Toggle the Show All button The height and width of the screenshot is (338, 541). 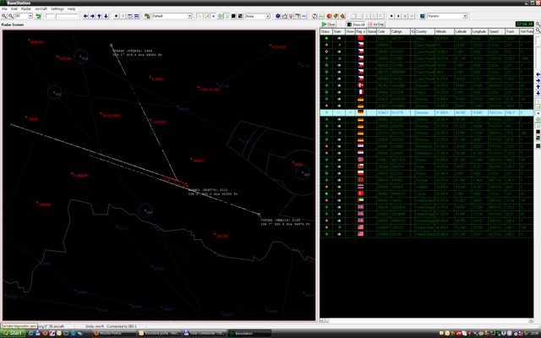pyautogui.click(x=355, y=25)
